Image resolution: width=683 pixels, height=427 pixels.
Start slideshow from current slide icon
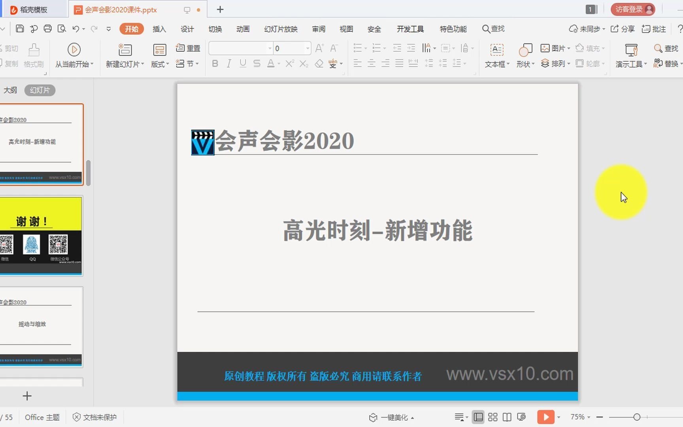74,49
